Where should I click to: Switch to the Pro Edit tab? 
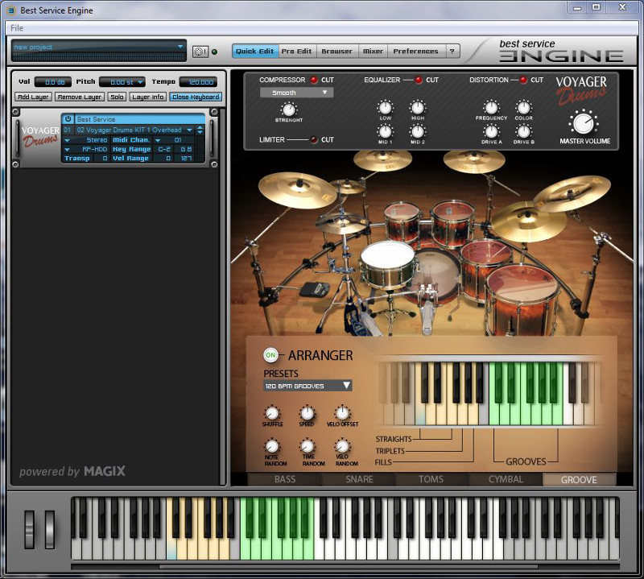(297, 52)
